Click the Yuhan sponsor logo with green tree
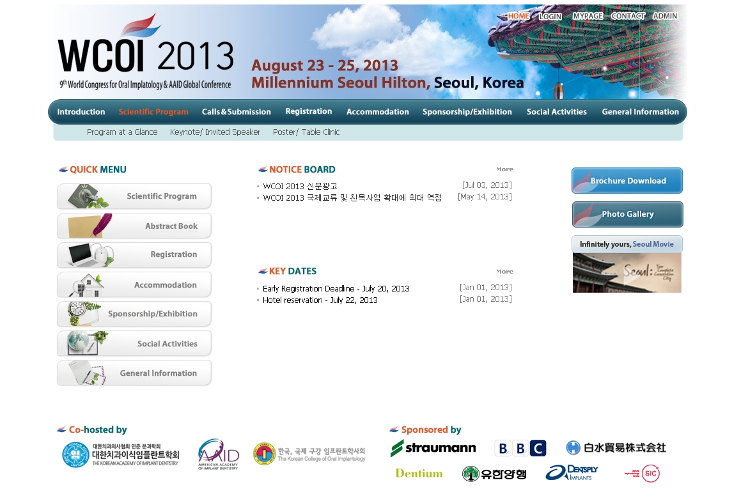This screenshot has width=732, height=496. click(x=494, y=474)
